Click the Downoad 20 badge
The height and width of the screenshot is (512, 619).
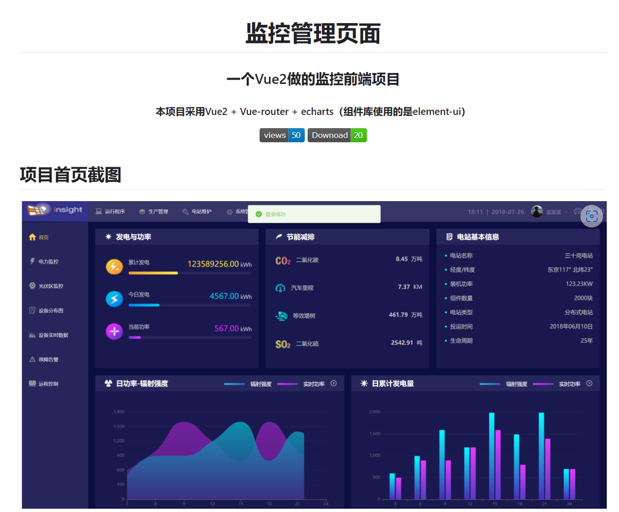click(x=337, y=135)
